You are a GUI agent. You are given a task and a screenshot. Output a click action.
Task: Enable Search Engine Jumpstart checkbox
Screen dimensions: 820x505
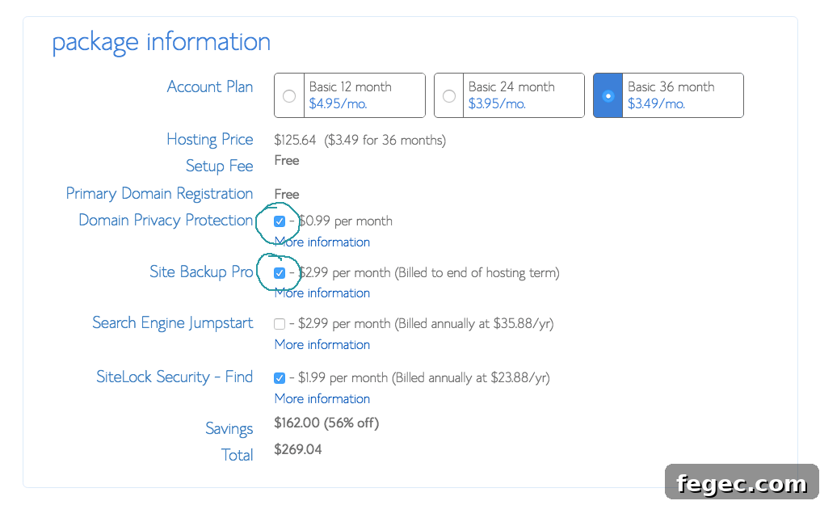coord(280,323)
